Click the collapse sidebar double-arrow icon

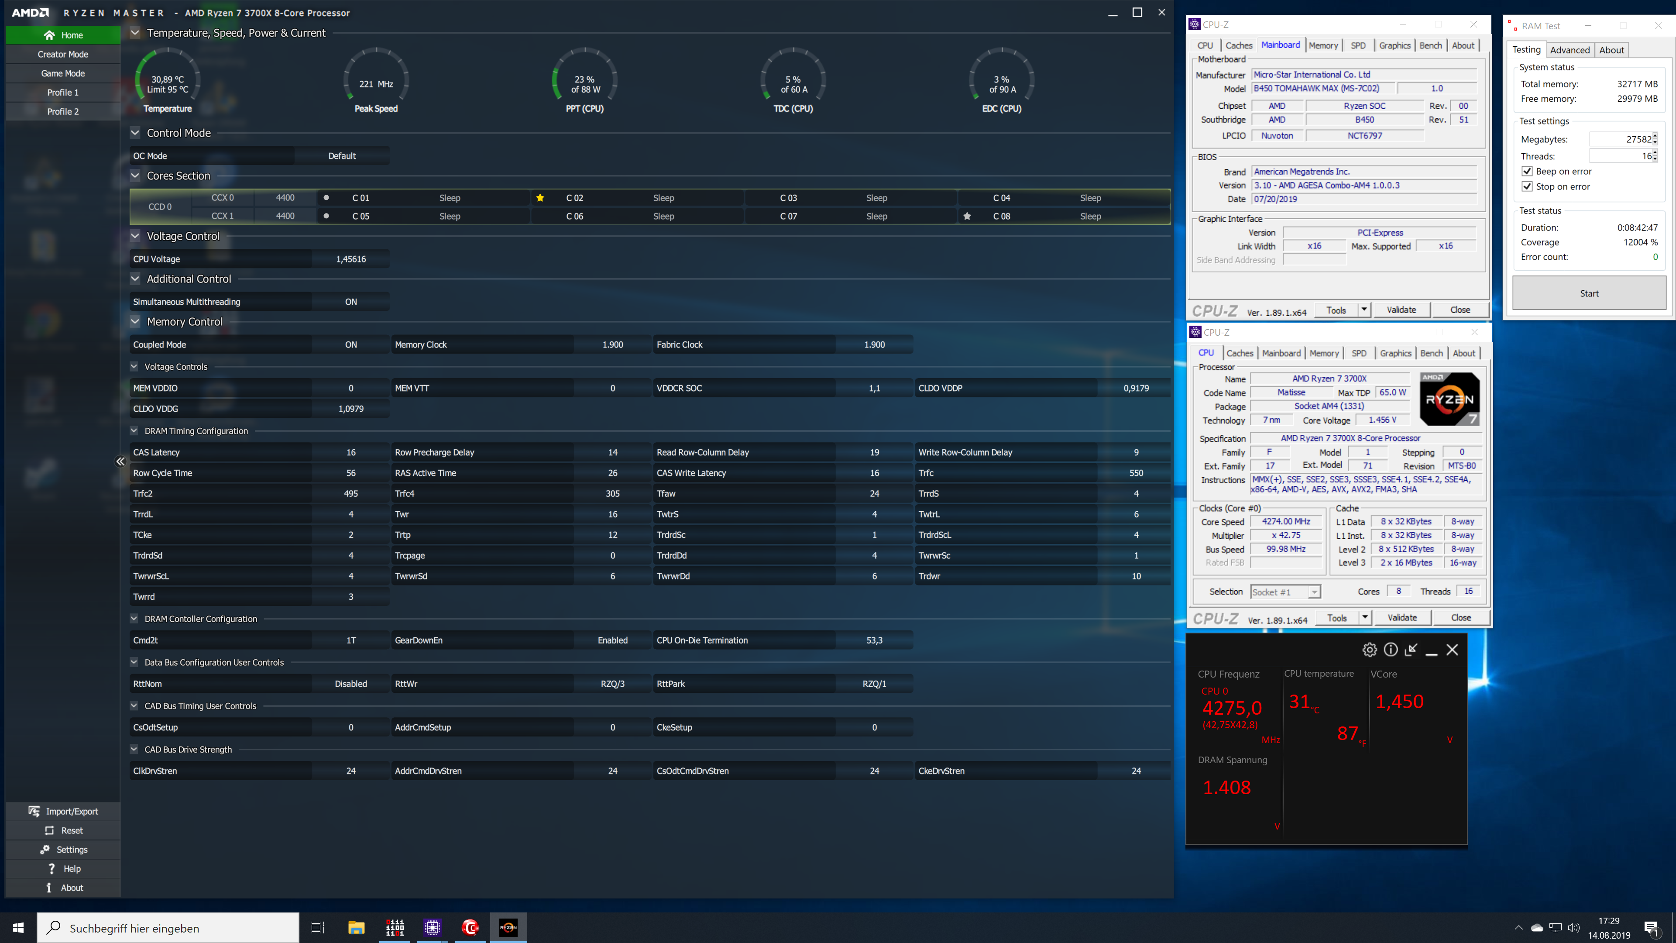pos(120,461)
